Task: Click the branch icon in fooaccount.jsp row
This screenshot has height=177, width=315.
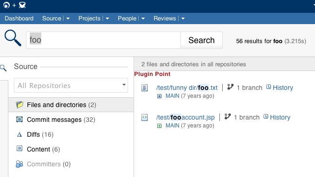Action: [227, 116]
